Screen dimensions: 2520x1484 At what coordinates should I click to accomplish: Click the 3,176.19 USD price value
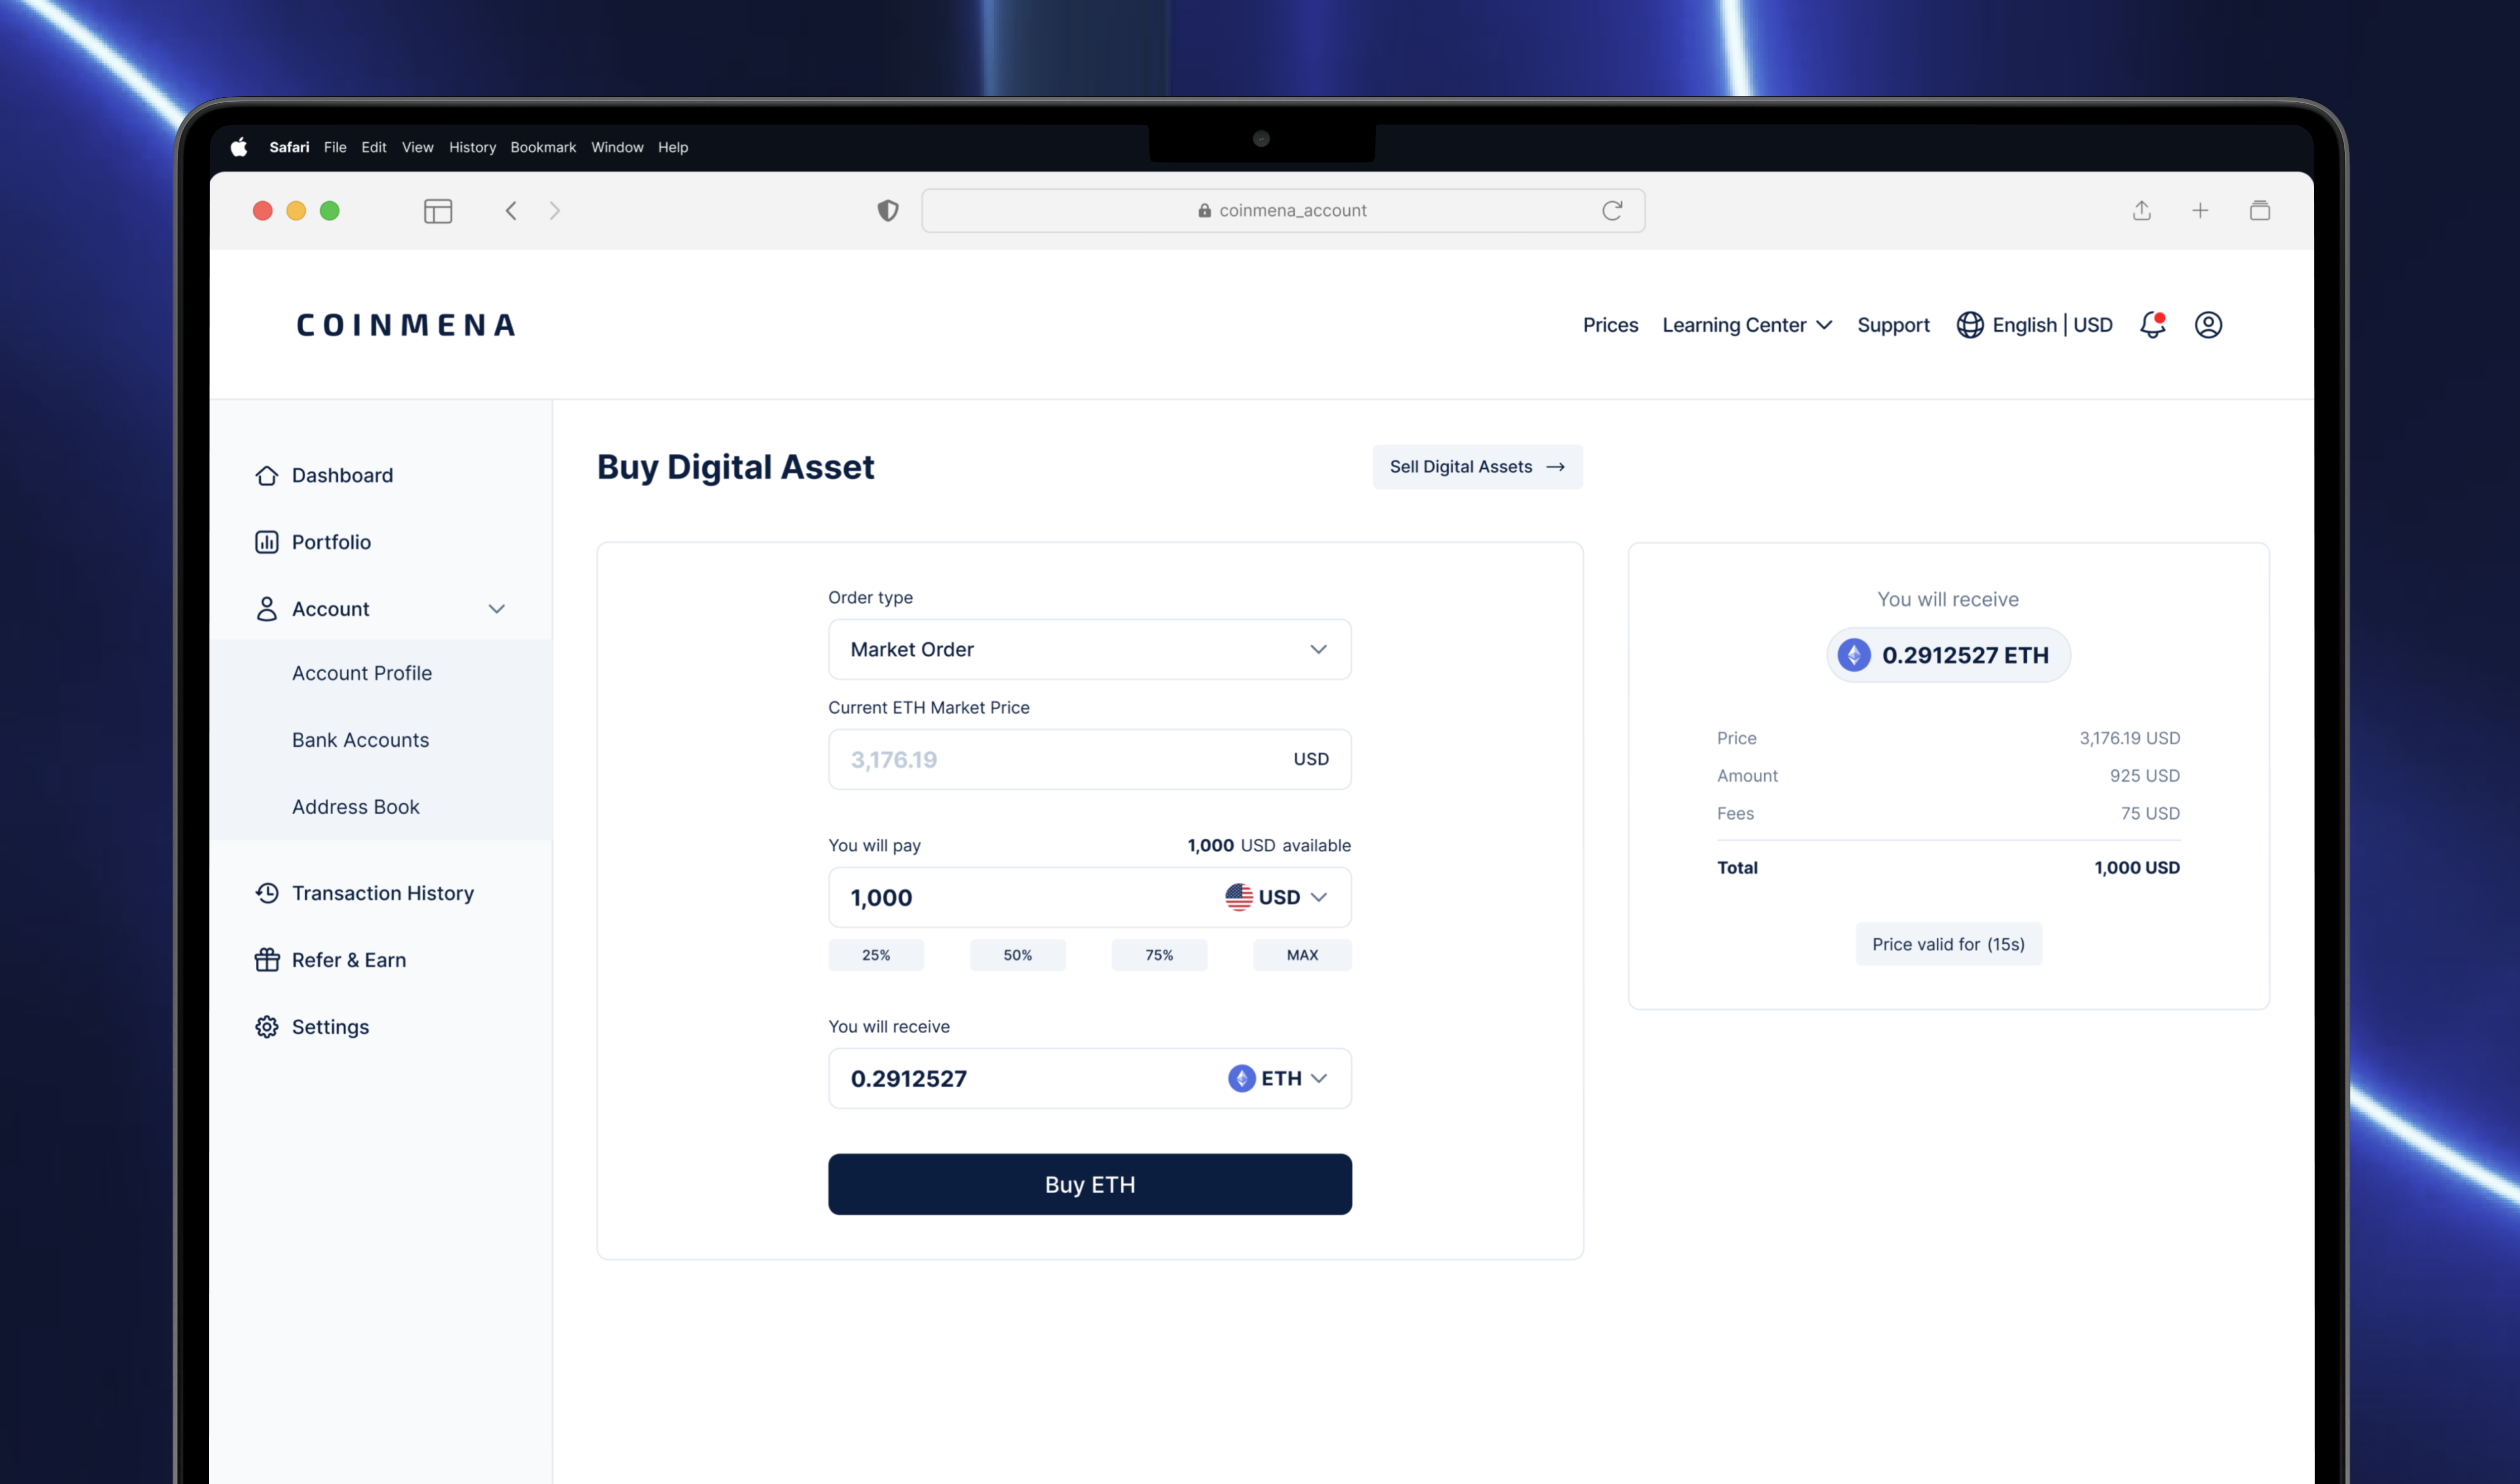pyautogui.click(x=2130, y=738)
